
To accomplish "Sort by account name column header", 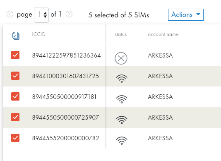I will 163,34.
